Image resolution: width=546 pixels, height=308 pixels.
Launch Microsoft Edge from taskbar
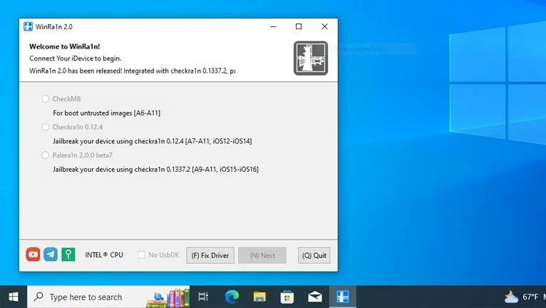point(232,297)
